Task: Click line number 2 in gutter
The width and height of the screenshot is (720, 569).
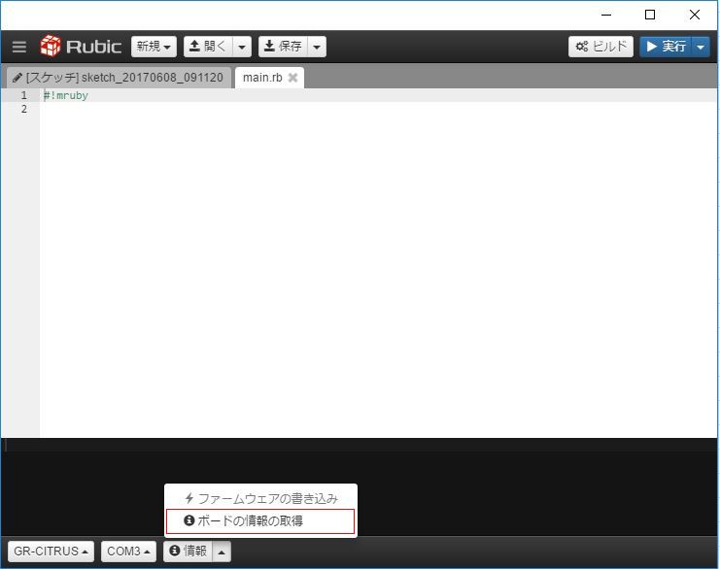Action: [24, 109]
